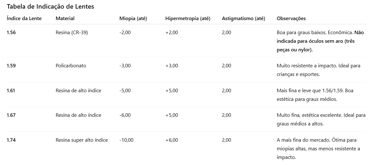Screen dimensions: 380x165
Task: Select the 'Observações' column header
Action: click(x=291, y=19)
